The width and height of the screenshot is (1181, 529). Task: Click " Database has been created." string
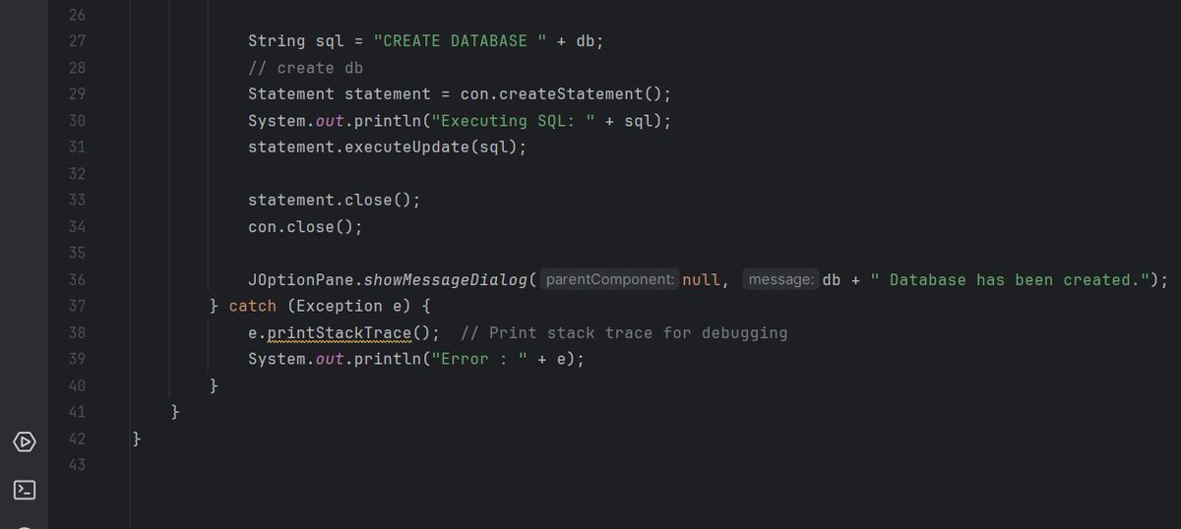point(1012,280)
